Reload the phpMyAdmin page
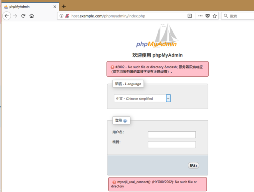The width and height of the screenshot is (254, 192). 23,16
